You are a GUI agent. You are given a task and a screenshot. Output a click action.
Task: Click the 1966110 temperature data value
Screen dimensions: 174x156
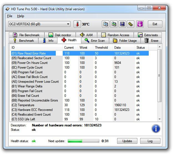(120, 105)
